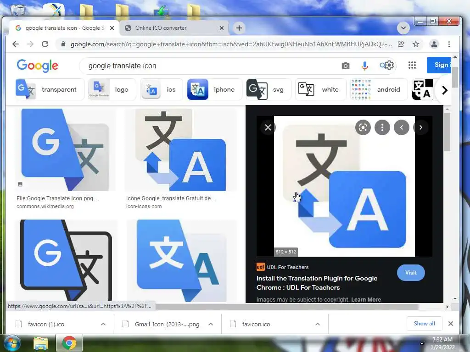Search by image with the camera icon

(x=345, y=66)
